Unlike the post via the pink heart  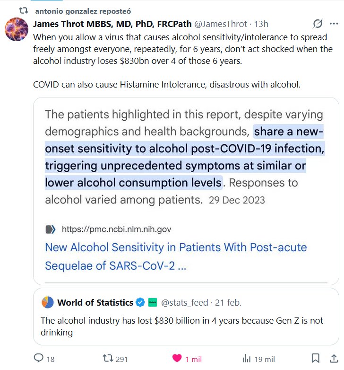177,359
